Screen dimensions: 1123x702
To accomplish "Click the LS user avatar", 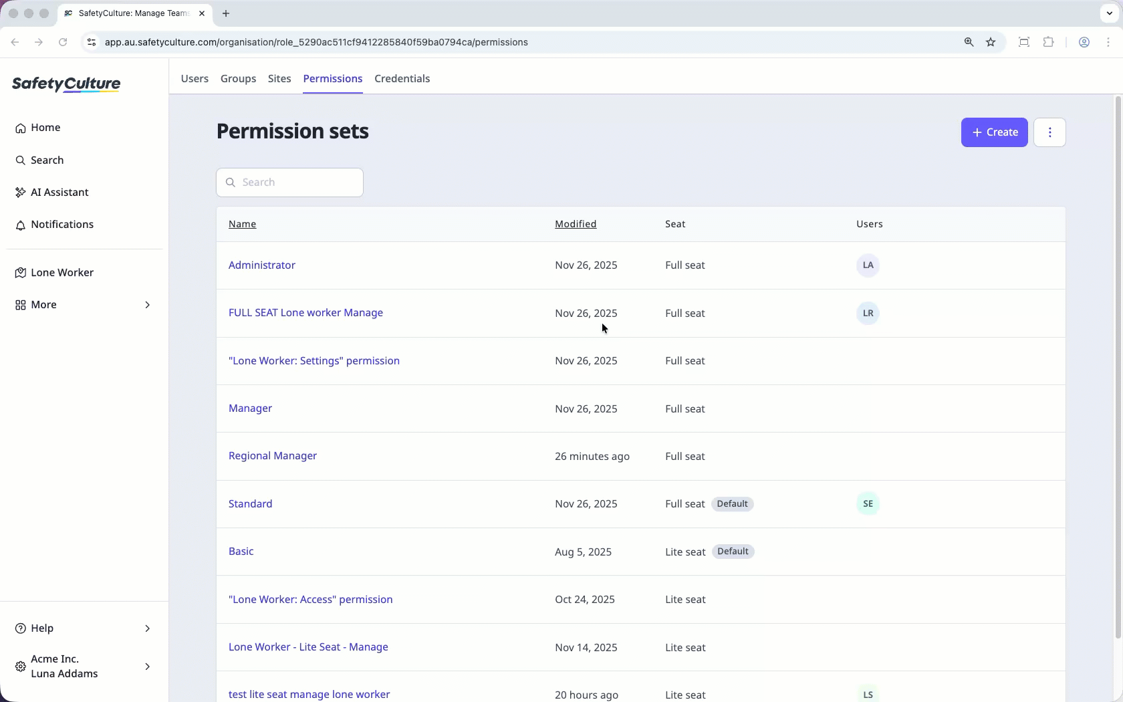I will (x=868, y=693).
